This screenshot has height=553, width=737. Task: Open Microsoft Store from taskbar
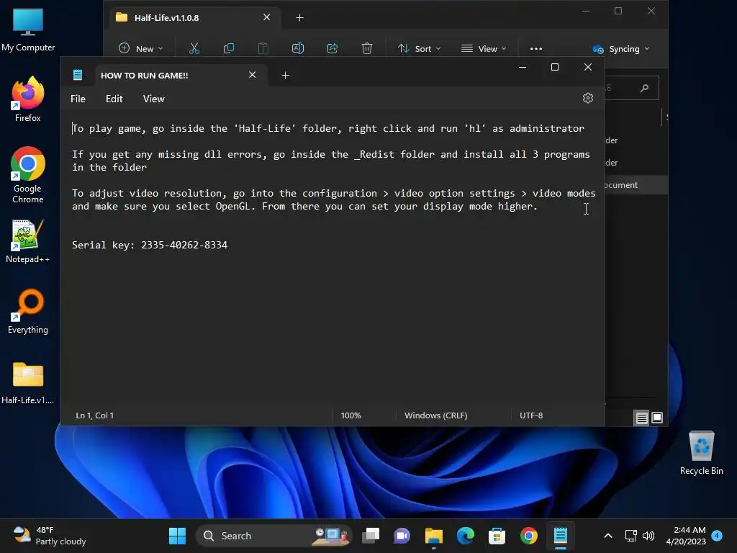(x=497, y=536)
